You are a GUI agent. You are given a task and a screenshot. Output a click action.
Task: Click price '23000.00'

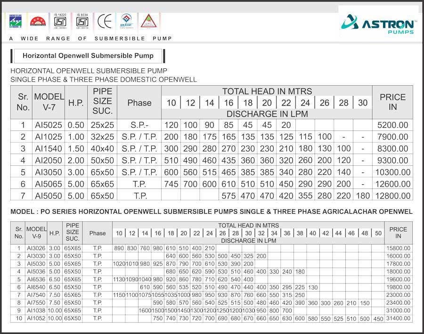tap(398, 295)
